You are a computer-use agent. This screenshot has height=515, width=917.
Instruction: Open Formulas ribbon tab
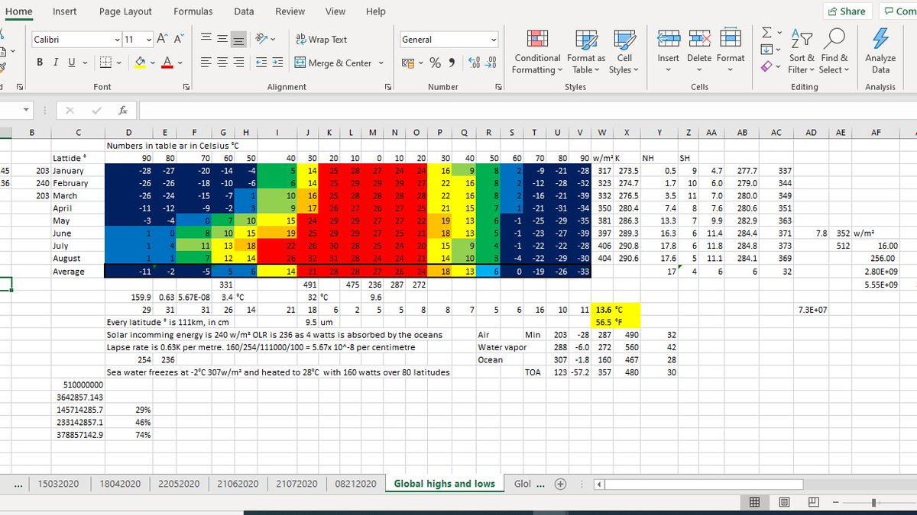[193, 11]
